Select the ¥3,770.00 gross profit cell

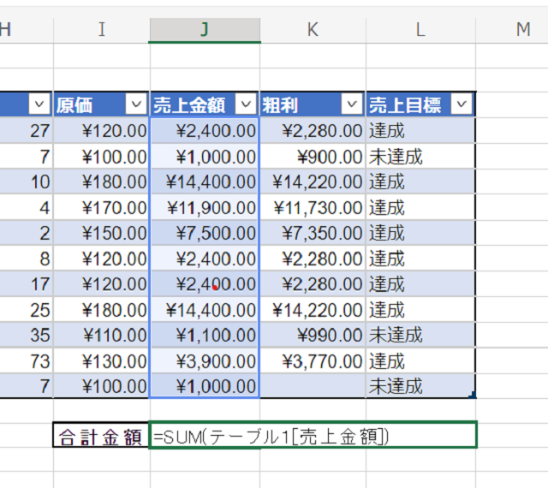click(x=313, y=361)
